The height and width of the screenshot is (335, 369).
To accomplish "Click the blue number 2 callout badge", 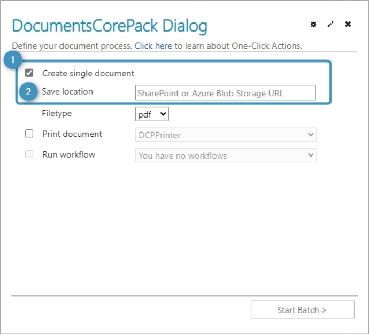I will pos(28,92).
